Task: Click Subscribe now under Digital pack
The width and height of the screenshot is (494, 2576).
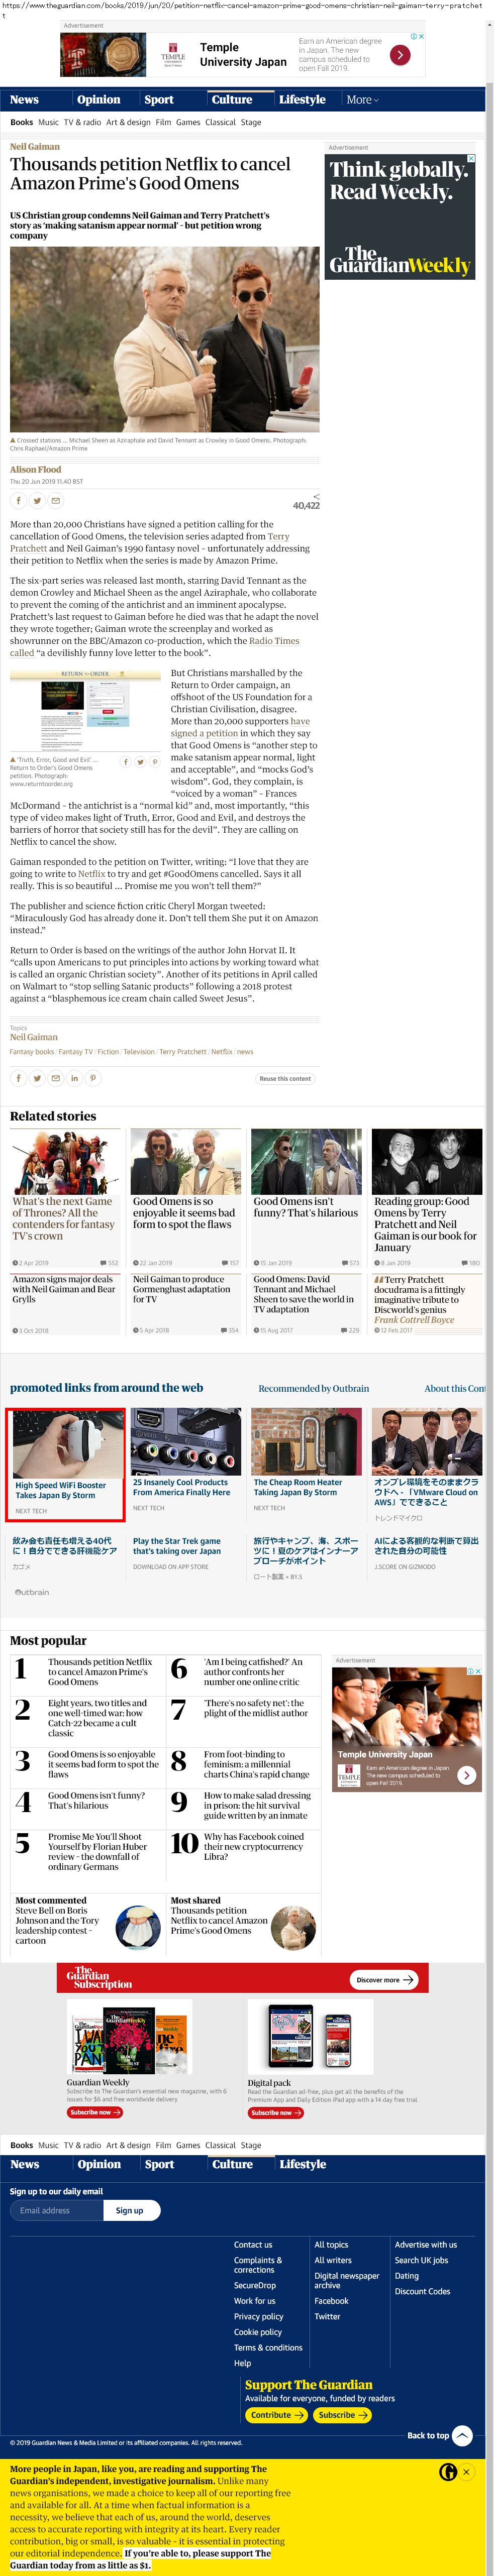Action: point(276,2113)
